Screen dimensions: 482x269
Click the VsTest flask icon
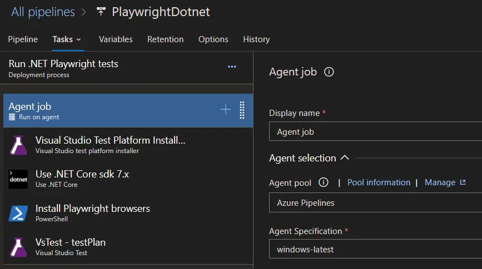18,247
